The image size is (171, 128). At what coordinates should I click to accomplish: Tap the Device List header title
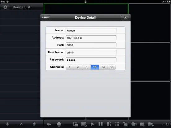click(21, 7)
